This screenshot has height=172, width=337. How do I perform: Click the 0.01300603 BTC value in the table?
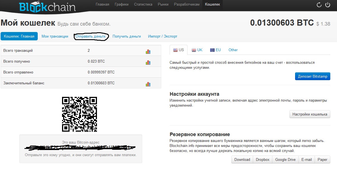[101, 83]
